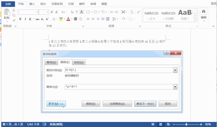This screenshot has width=217, height=127.
Task: Select the Cut scissors icon
Action: pyautogui.click(x=14, y=10)
